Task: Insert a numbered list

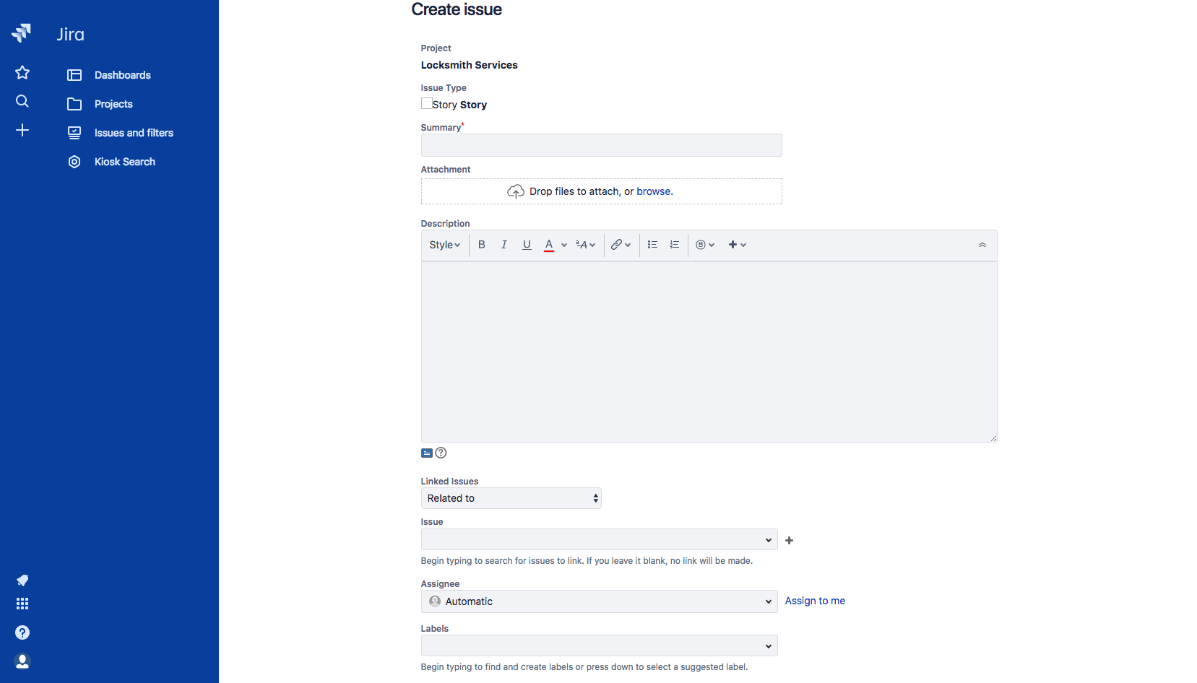Action: tap(675, 245)
